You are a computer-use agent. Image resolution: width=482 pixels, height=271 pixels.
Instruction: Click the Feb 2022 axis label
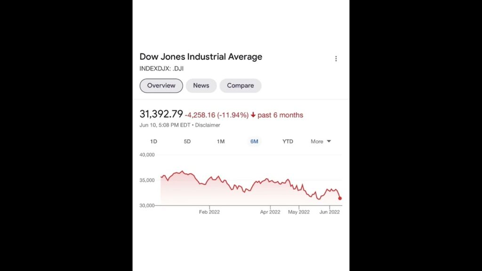pyautogui.click(x=209, y=212)
